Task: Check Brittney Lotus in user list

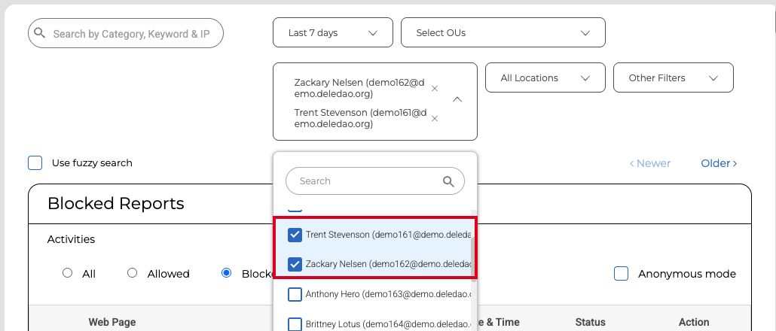Action: point(295,324)
